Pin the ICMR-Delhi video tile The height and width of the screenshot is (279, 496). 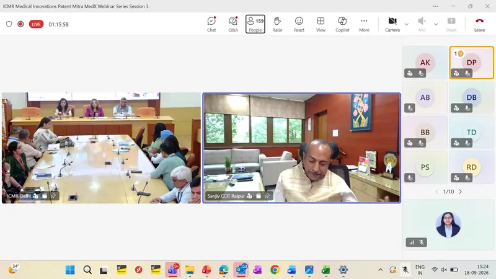[53, 196]
